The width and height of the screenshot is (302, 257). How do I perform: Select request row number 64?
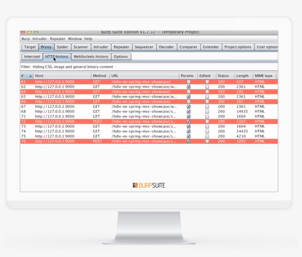(x=149, y=91)
